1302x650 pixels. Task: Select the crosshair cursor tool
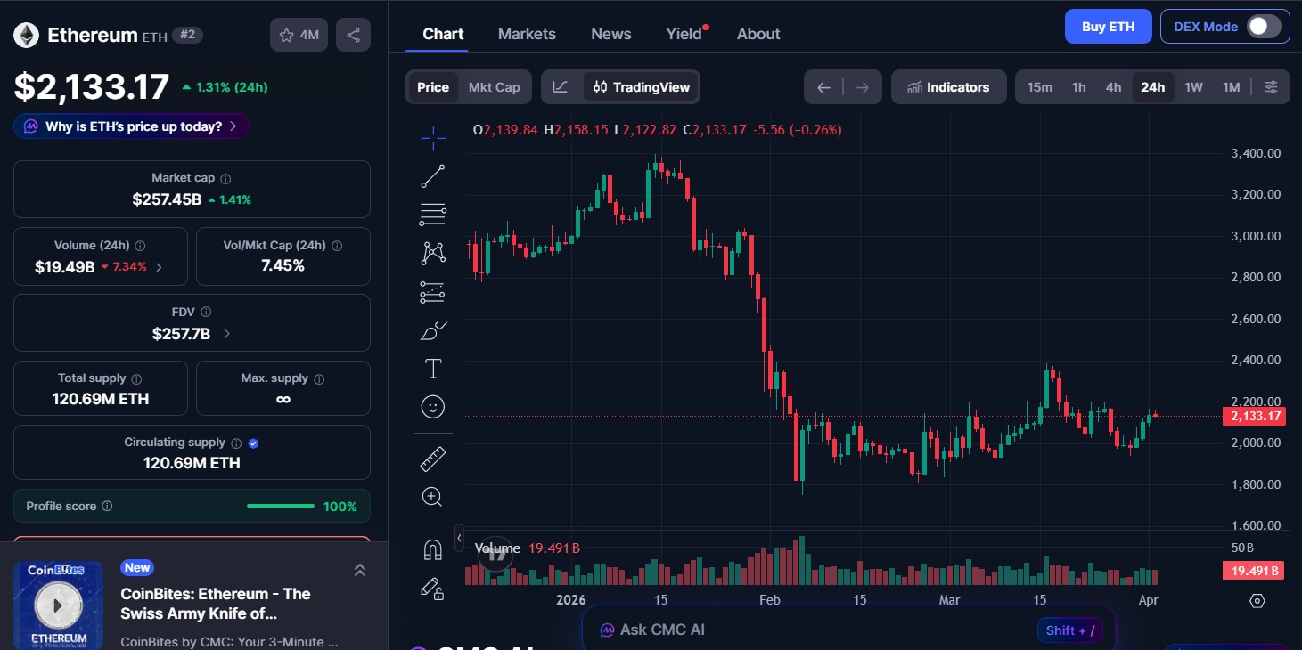pos(432,138)
